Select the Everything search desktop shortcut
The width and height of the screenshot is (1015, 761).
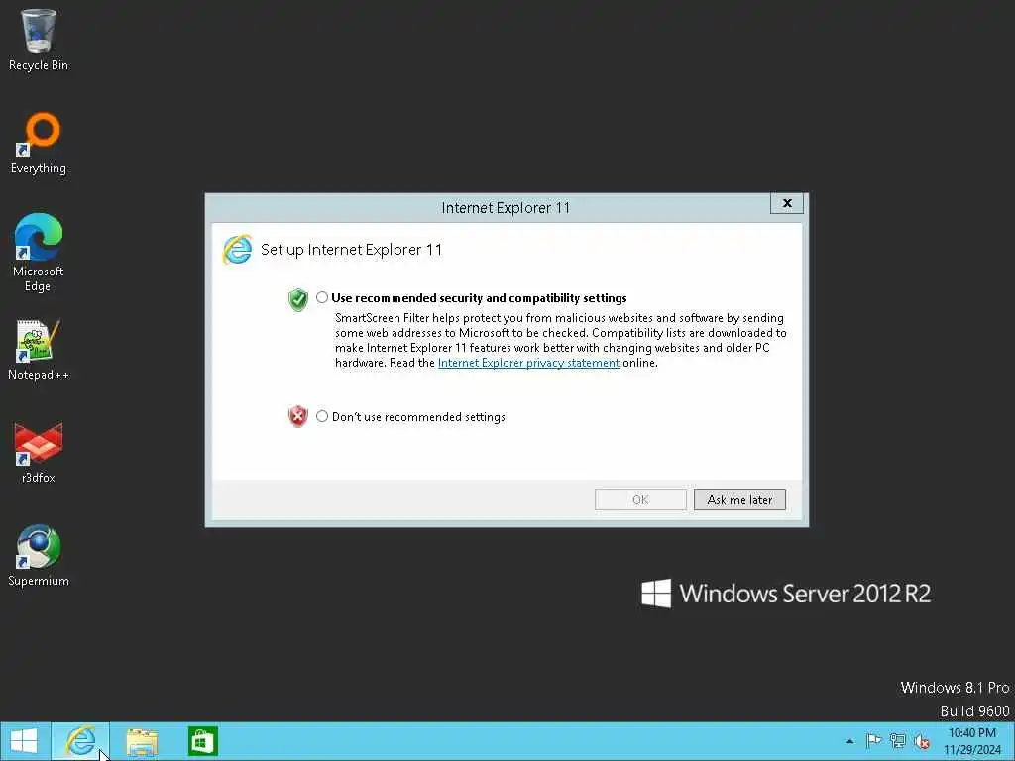tap(39, 144)
